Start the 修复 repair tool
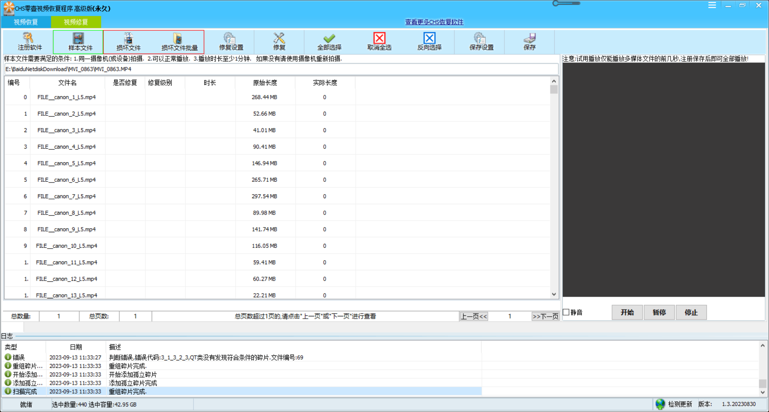This screenshot has width=769, height=412. pos(279,42)
